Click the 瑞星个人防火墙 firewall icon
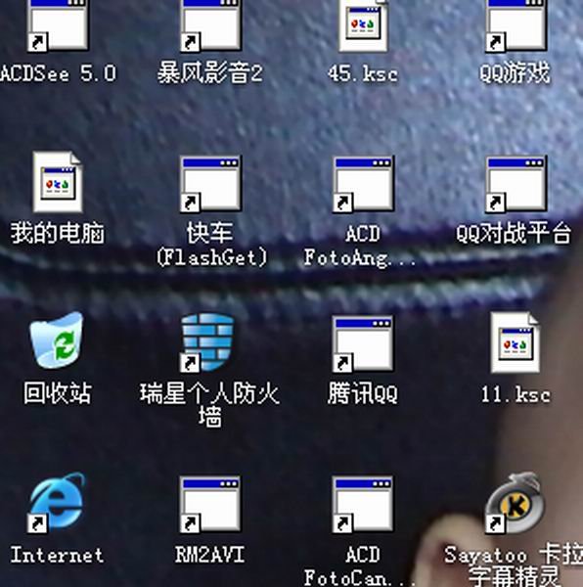Viewport: 583px width, 587px height. click(207, 342)
